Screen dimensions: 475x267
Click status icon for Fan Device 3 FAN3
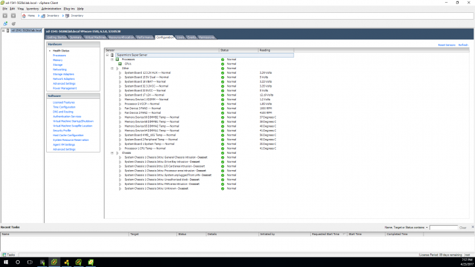(x=223, y=108)
